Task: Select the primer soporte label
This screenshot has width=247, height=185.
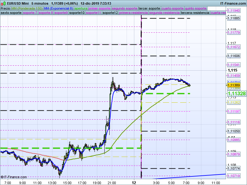Action: pos(99,8)
